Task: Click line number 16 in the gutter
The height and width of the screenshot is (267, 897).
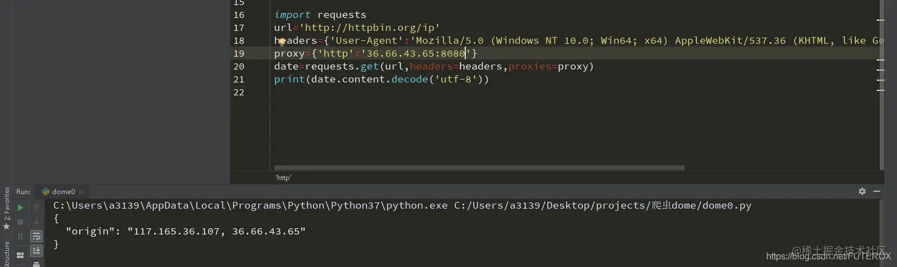Action: (x=238, y=15)
